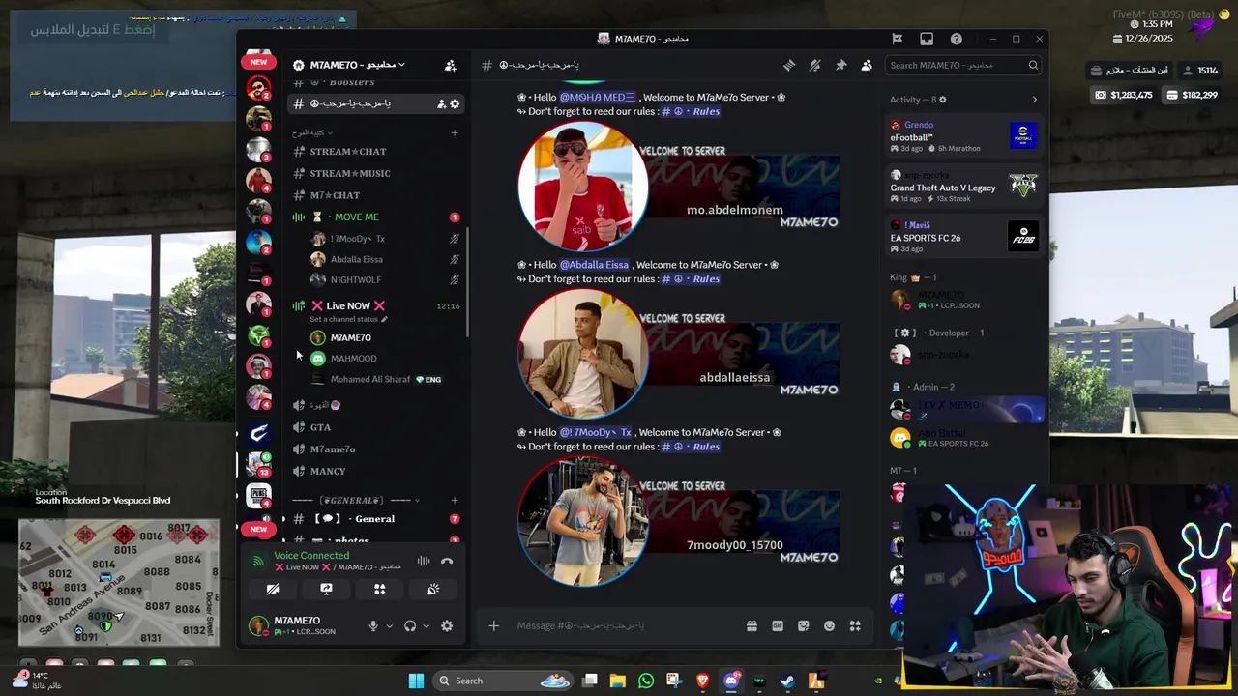Click @Abdalla Eissa mention

[595, 265]
